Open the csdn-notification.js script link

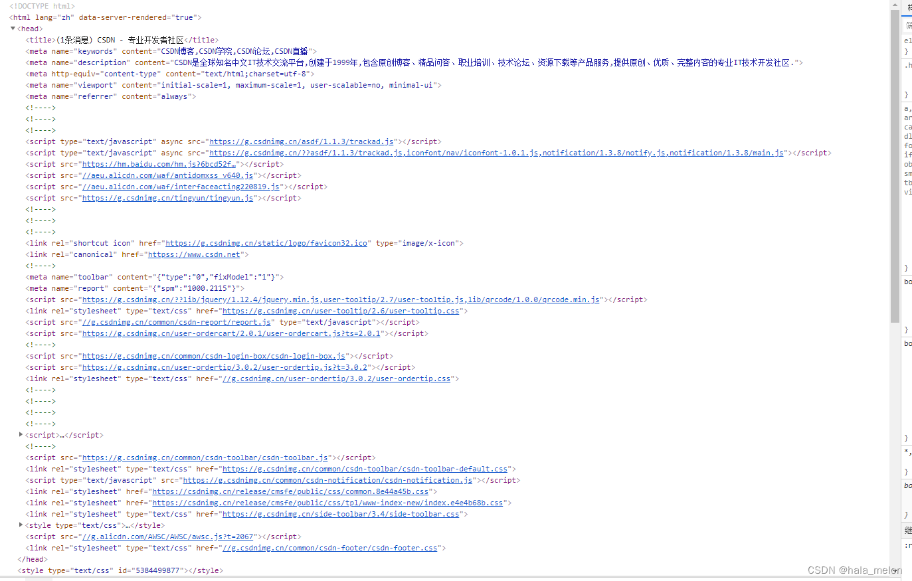click(327, 480)
